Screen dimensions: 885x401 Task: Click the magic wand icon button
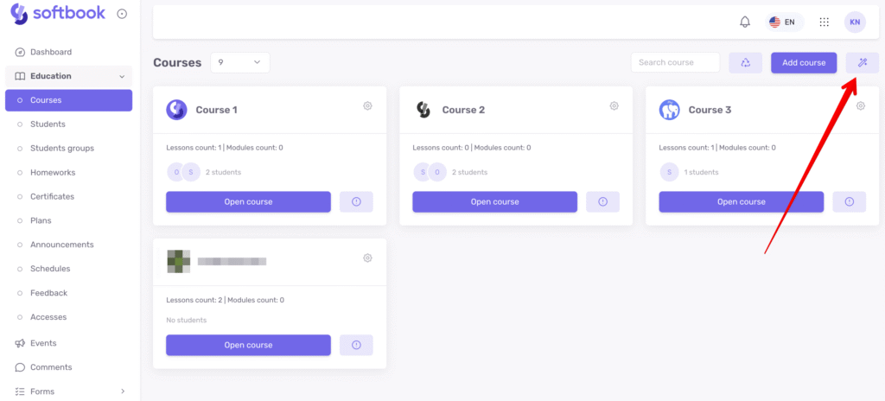[862, 63]
